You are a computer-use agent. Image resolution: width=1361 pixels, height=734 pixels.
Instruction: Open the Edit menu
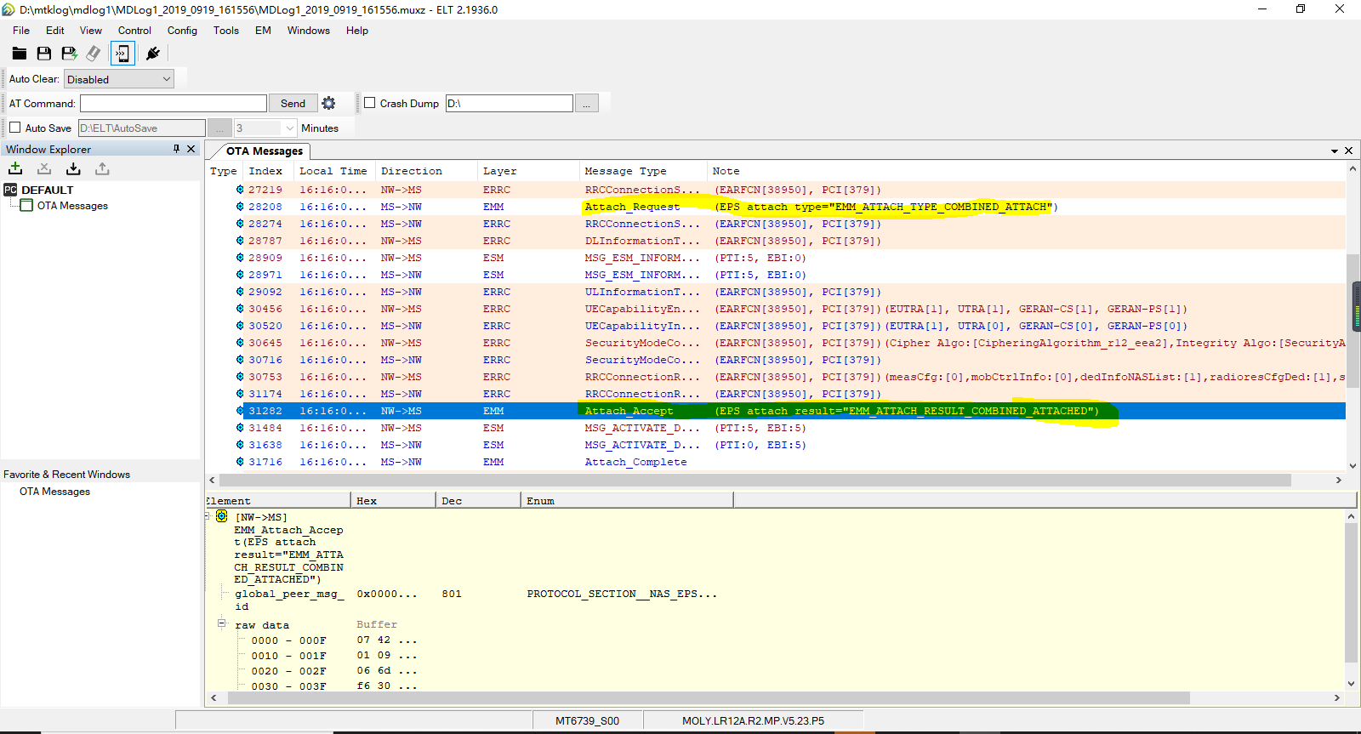[55, 31]
